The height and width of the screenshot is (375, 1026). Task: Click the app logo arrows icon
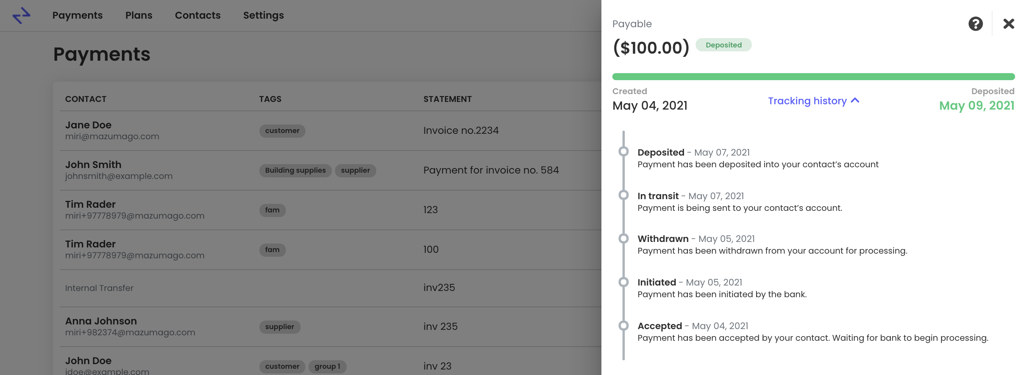pos(21,16)
